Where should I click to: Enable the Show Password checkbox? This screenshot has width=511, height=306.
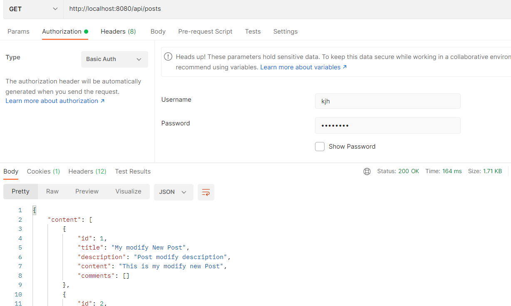coord(320,147)
